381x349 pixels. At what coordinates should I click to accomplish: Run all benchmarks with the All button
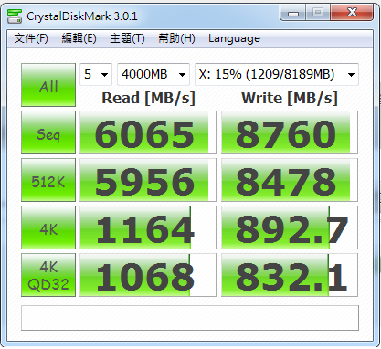point(48,85)
